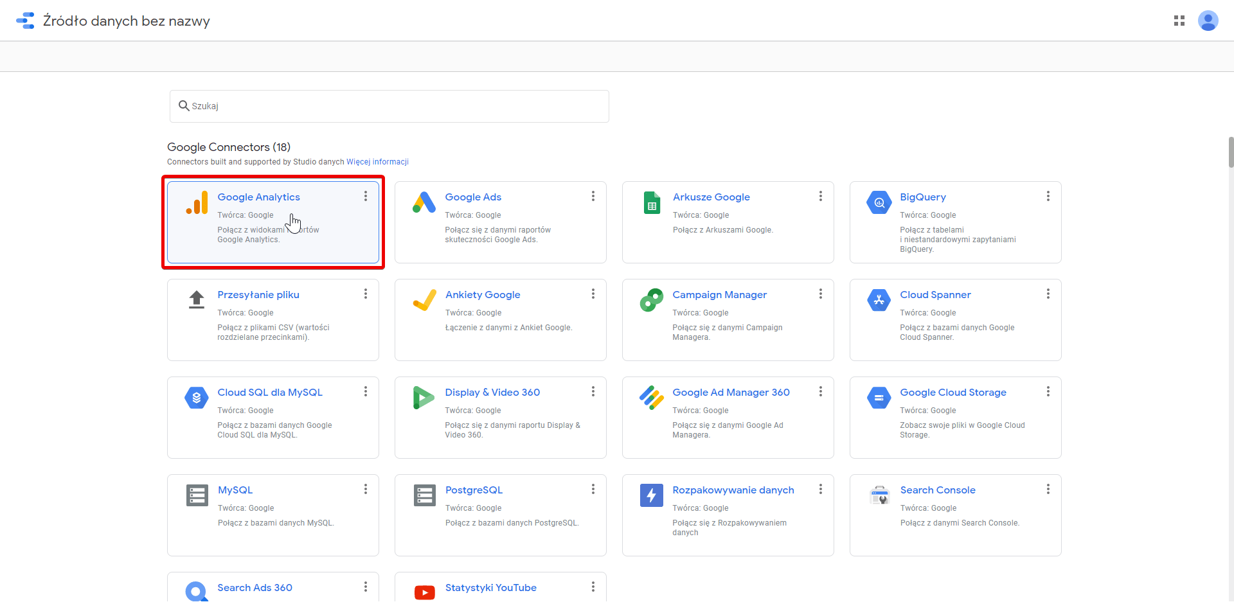Open more options for Ankiety Google

coord(593,294)
